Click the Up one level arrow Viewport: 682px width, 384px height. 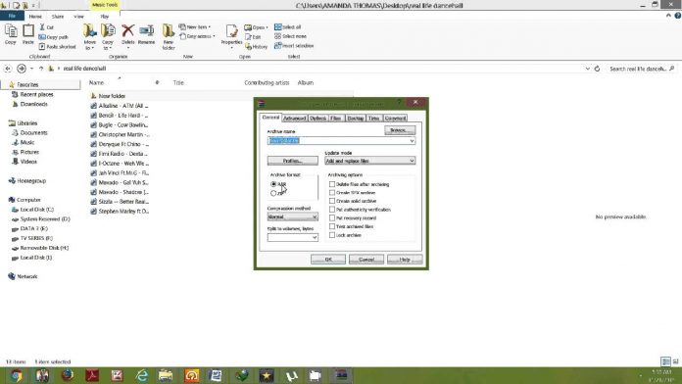pyautogui.click(x=41, y=69)
